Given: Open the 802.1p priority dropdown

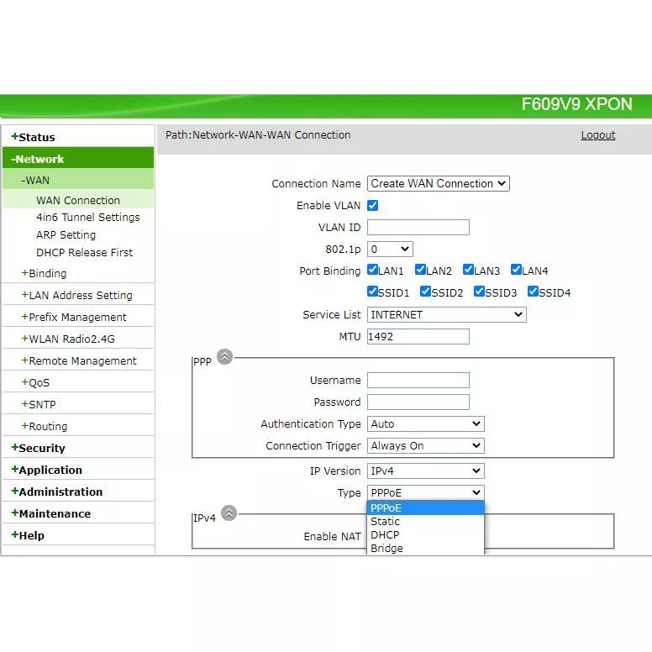Looking at the screenshot, I should tap(390, 249).
